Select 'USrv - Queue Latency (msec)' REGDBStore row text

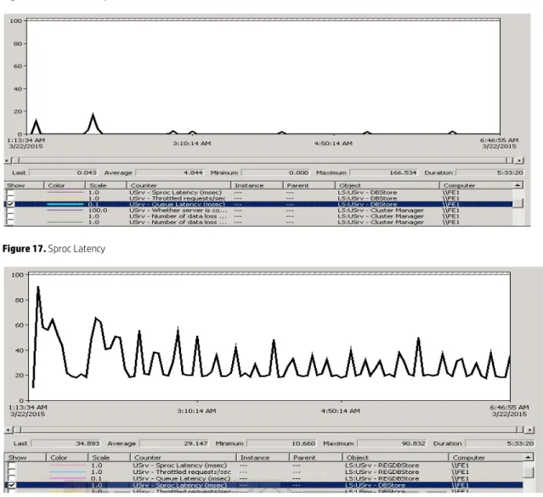click(x=182, y=478)
